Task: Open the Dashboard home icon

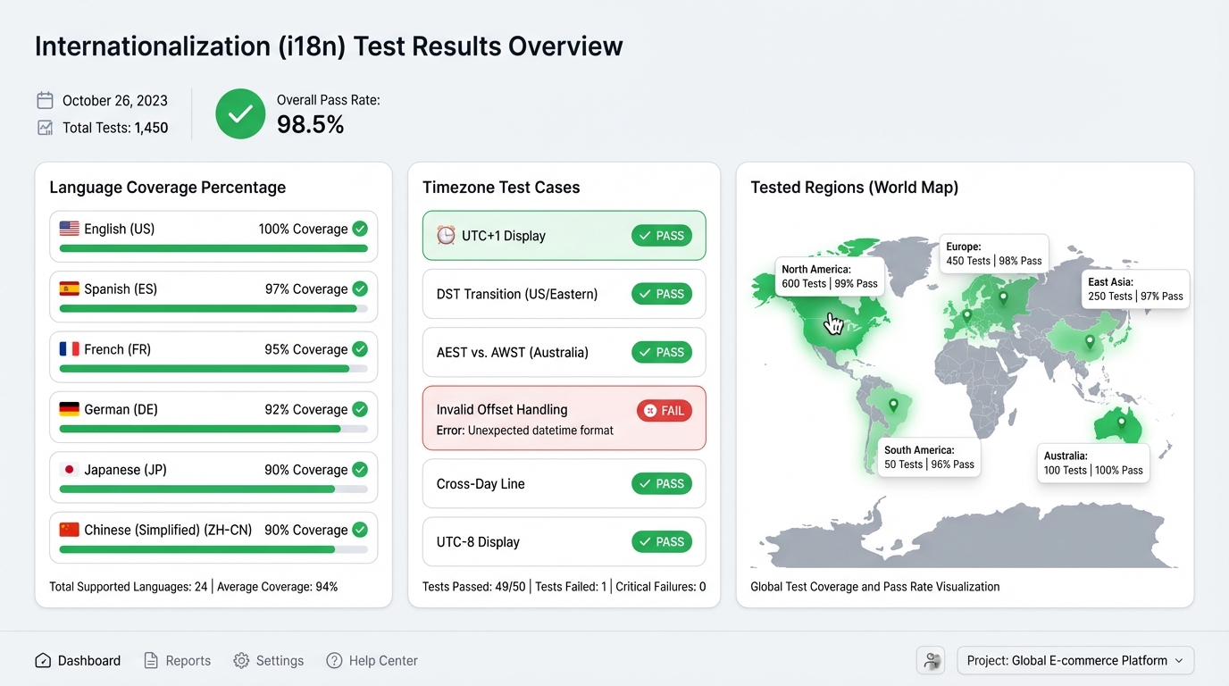Action: (42, 660)
